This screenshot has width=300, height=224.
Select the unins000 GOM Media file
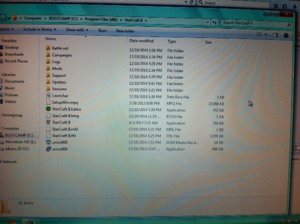(x=60, y=142)
